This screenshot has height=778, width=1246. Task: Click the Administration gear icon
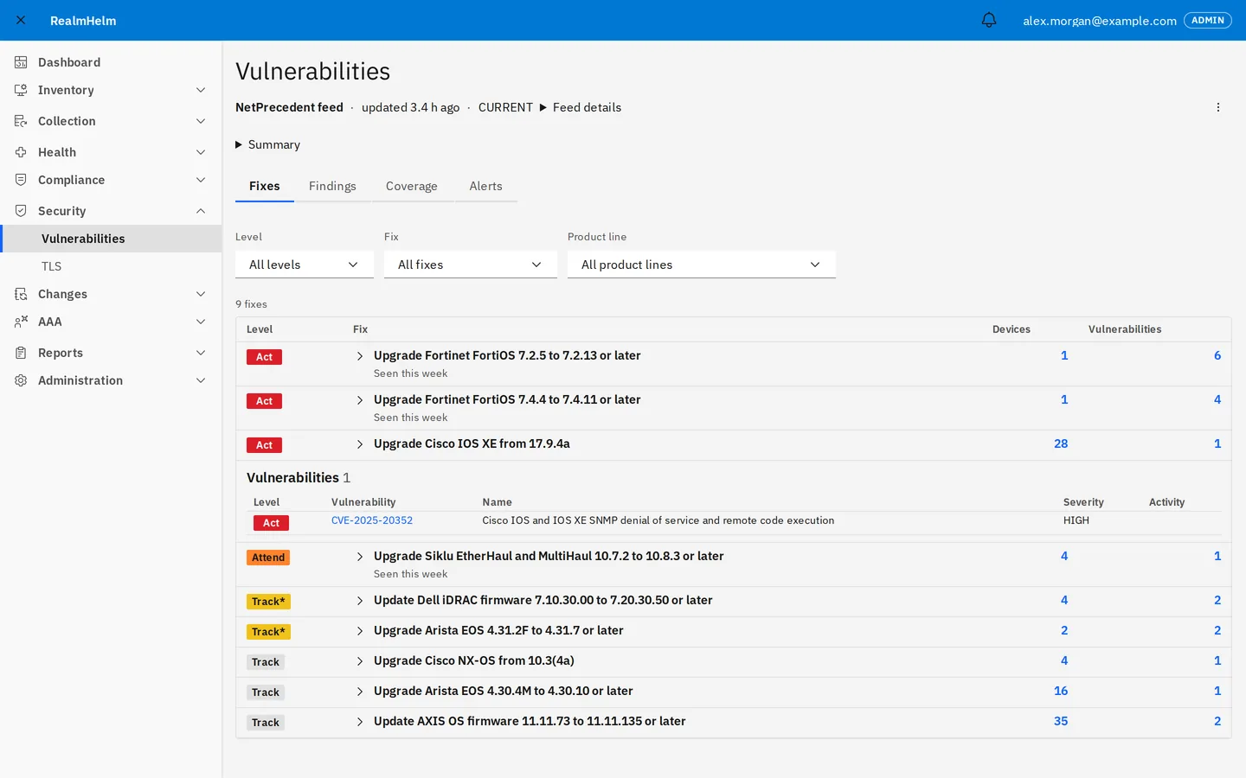point(21,380)
